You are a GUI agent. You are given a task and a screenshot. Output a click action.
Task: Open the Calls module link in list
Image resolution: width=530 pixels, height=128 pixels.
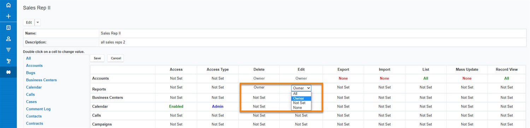coord(30,94)
